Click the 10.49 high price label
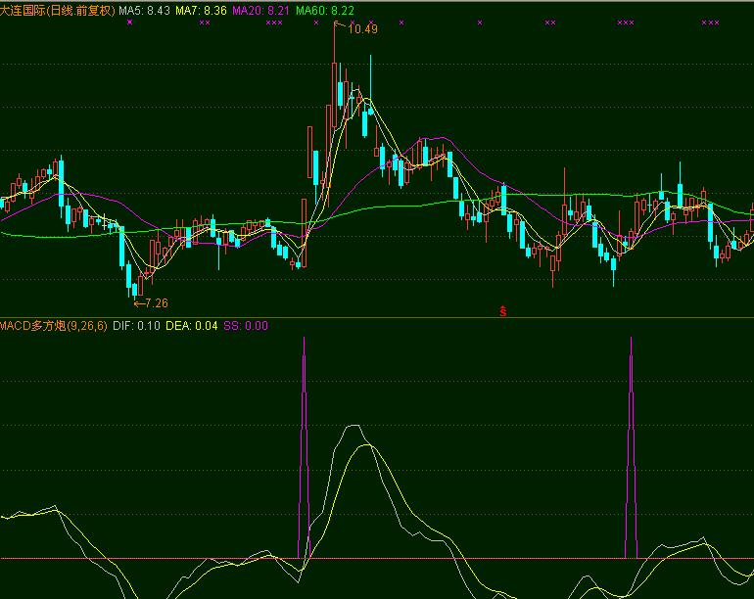754x599 pixels. (362, 28)
